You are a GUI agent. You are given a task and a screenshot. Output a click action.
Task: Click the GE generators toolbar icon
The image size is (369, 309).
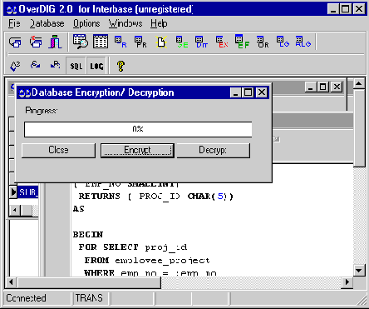click(x=182, y=42)
